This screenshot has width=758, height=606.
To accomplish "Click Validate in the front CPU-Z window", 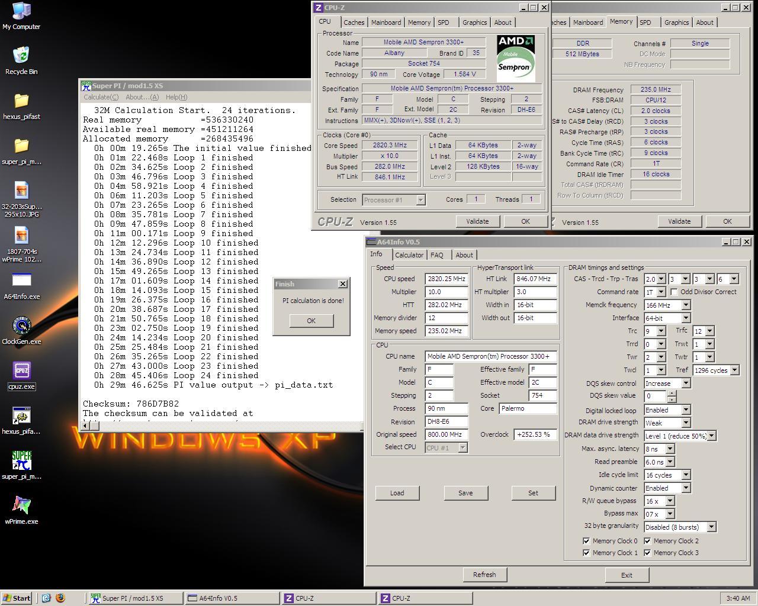I will pyautogui.click(x=477, y=221).
